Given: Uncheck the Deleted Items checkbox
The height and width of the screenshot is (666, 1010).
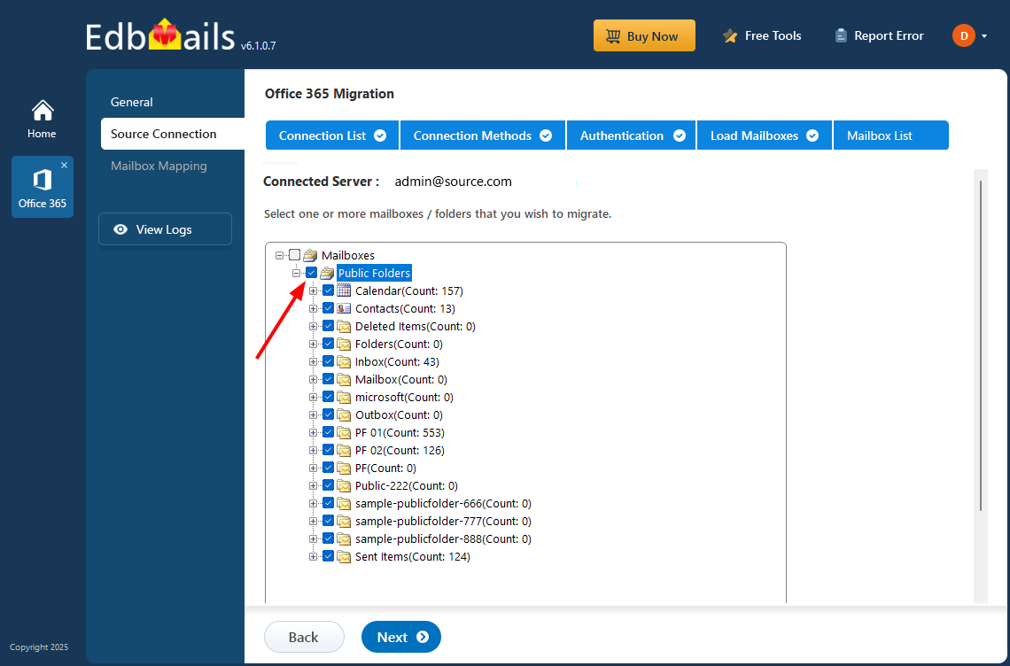Looking at the screenshot, I should [328, 326].
